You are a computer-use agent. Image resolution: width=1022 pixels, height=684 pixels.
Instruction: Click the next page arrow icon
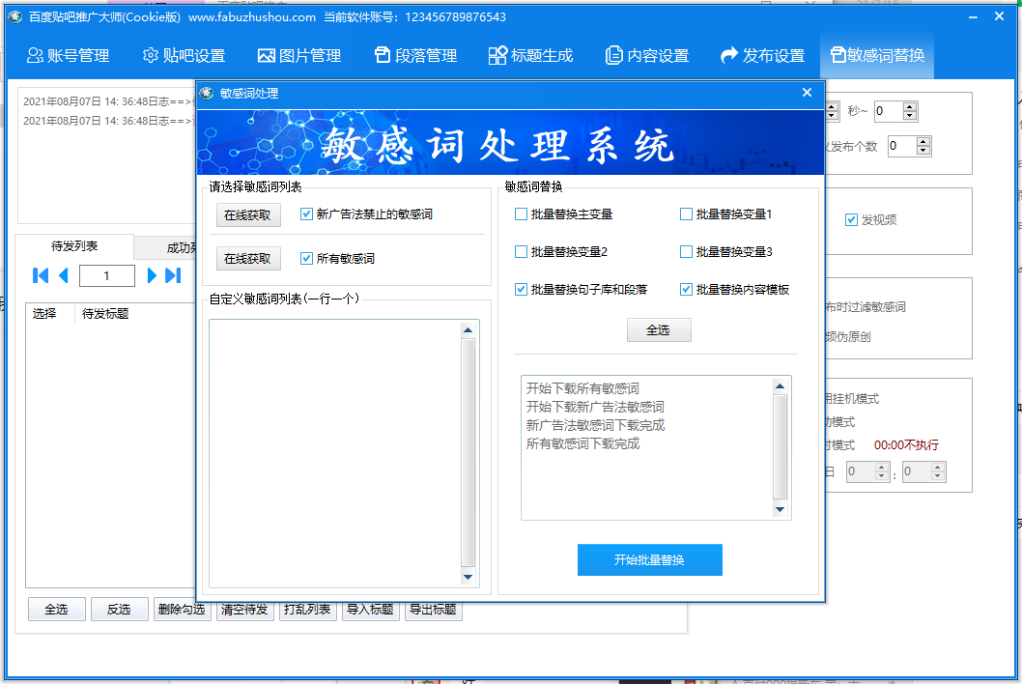pyautogui.click(x=152, y=276)
